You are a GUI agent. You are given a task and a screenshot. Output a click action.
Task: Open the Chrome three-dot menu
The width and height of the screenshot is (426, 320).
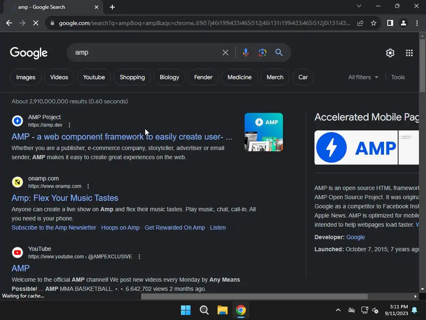417,23
